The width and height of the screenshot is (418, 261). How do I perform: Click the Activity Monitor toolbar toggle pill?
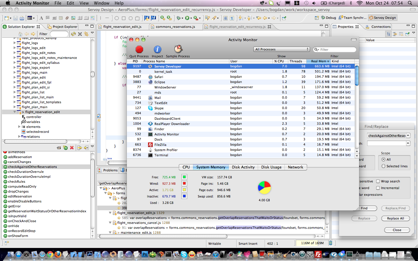354,40
